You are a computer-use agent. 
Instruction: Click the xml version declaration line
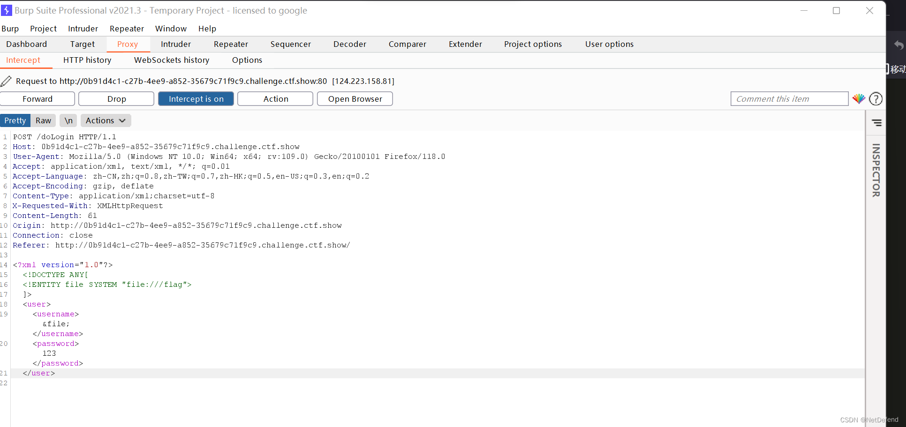click(63, 265)
